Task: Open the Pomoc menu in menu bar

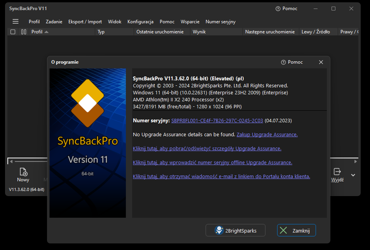Action: pyautogui.click(x=167, y=22)
